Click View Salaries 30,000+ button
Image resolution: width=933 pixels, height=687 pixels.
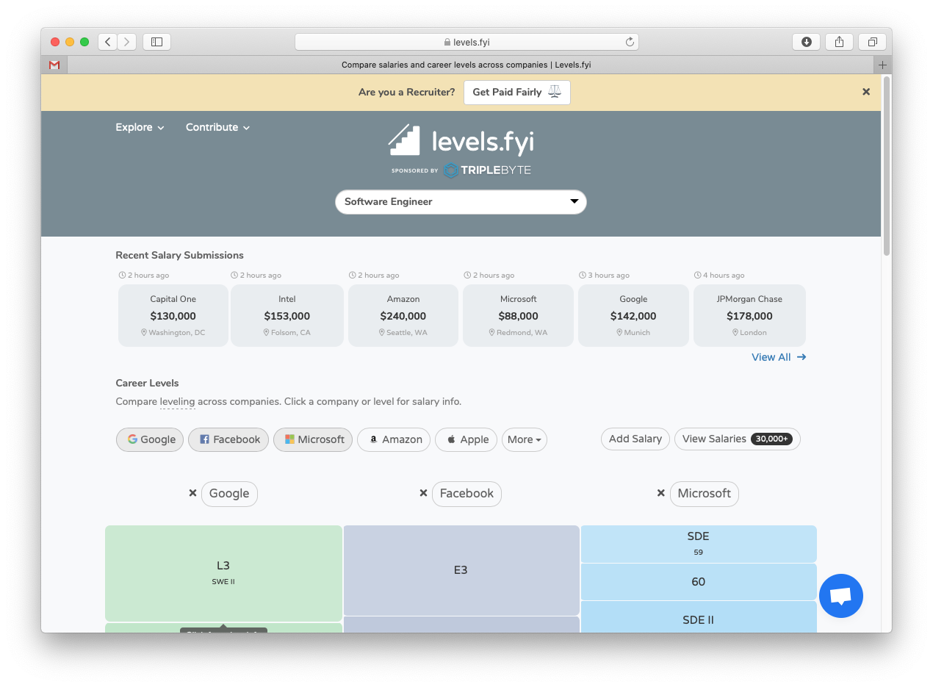(738, 439)
